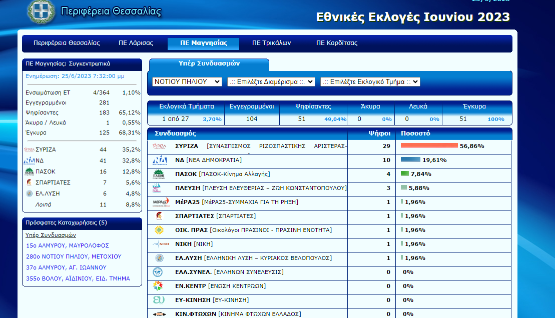This screenshot has height=318, width=555.
Task: Click the ΝΔ party logo in results table
Action: point(160,160)
